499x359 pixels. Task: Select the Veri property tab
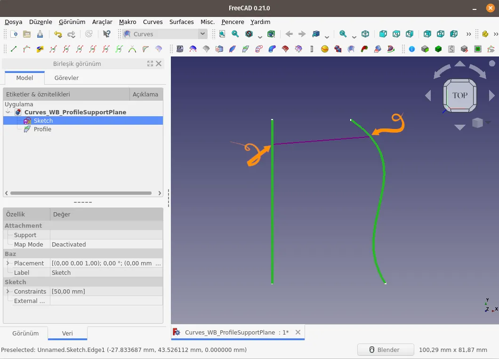click(x=67, y=333)
